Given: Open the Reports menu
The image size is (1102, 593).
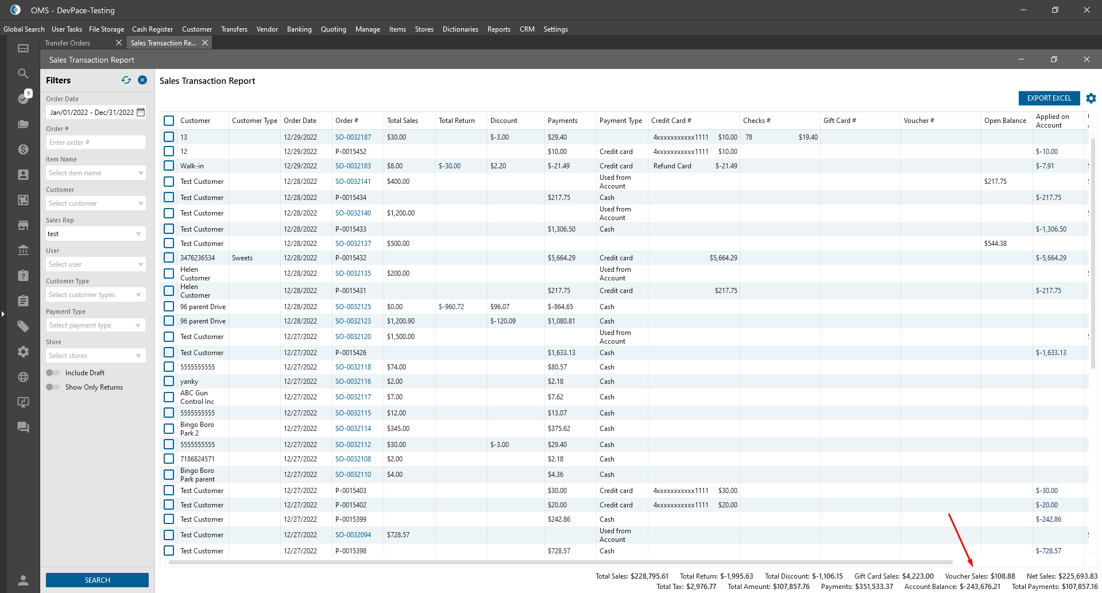Looking at the screenshot, I should 498,29.
